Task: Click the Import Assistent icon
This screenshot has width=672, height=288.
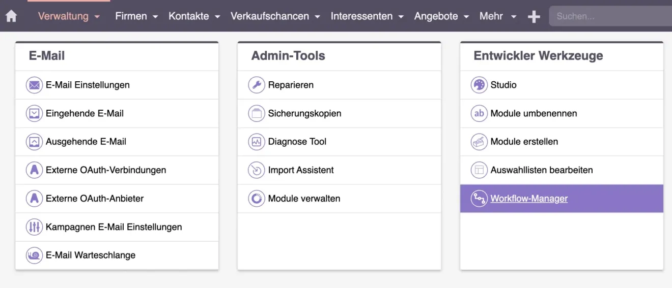Action: pyautogui.click(x=257, y=170)
